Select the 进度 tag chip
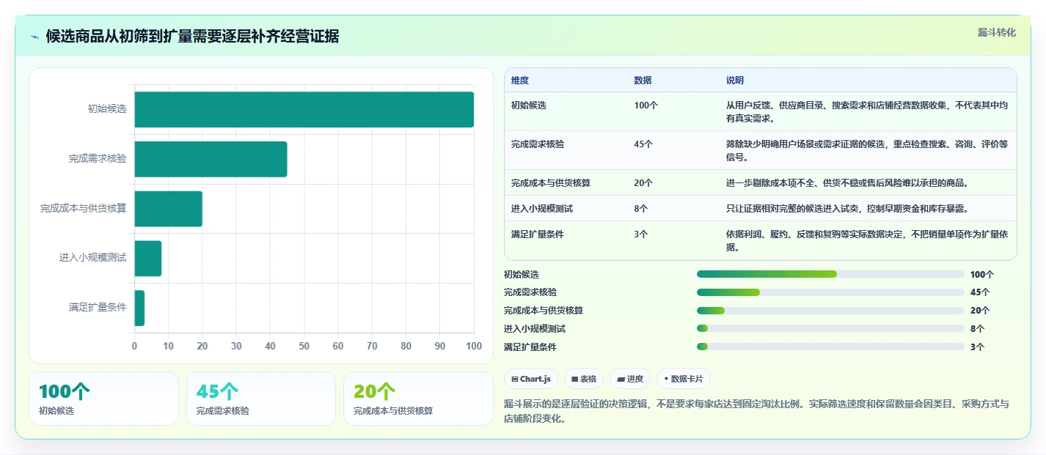The width and height of the screenshot is (1046, 455). 630,379
